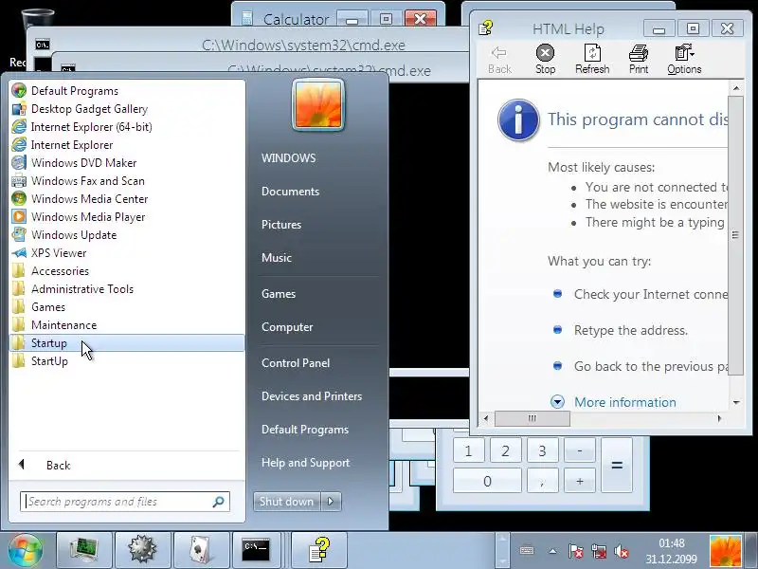Image resolution: width=758 pixels, height=569 pixels.
Task: Click Stop in HTML Help toolbar
Action: pos(546,60)
